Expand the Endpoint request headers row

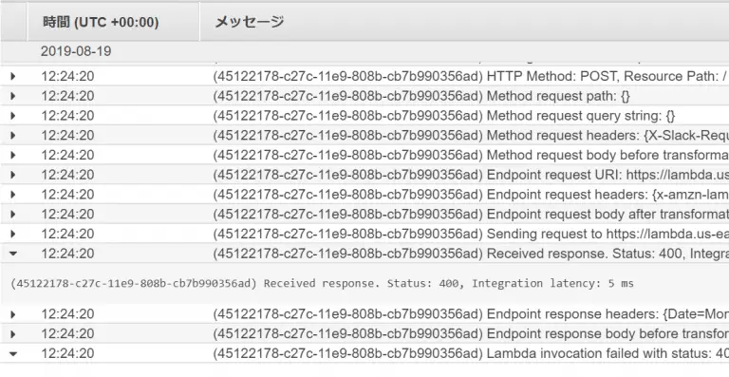click(x=13, y=195)
